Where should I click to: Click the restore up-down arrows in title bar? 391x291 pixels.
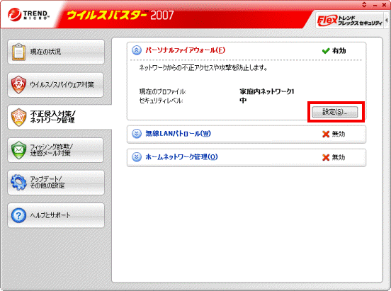click(364, 4)
